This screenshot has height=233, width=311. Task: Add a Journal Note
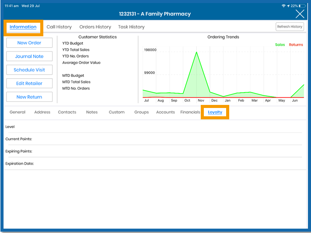(29, 56)
